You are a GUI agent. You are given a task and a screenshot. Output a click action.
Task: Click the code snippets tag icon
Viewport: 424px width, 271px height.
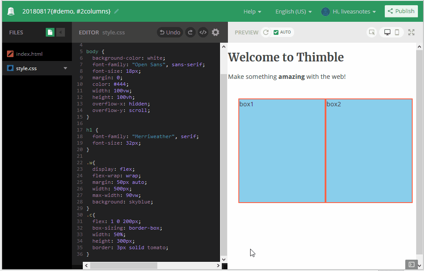pyautogui.click(x=203, y=32)
